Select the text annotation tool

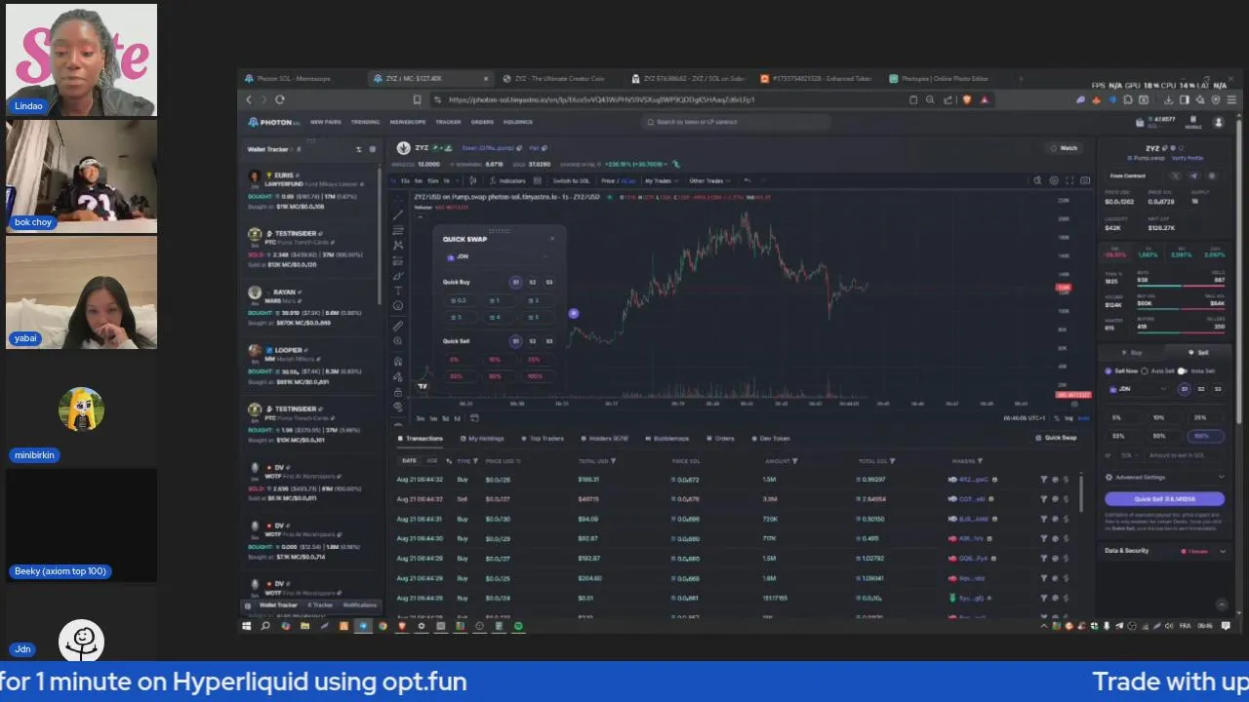click(x=398, y=291)
